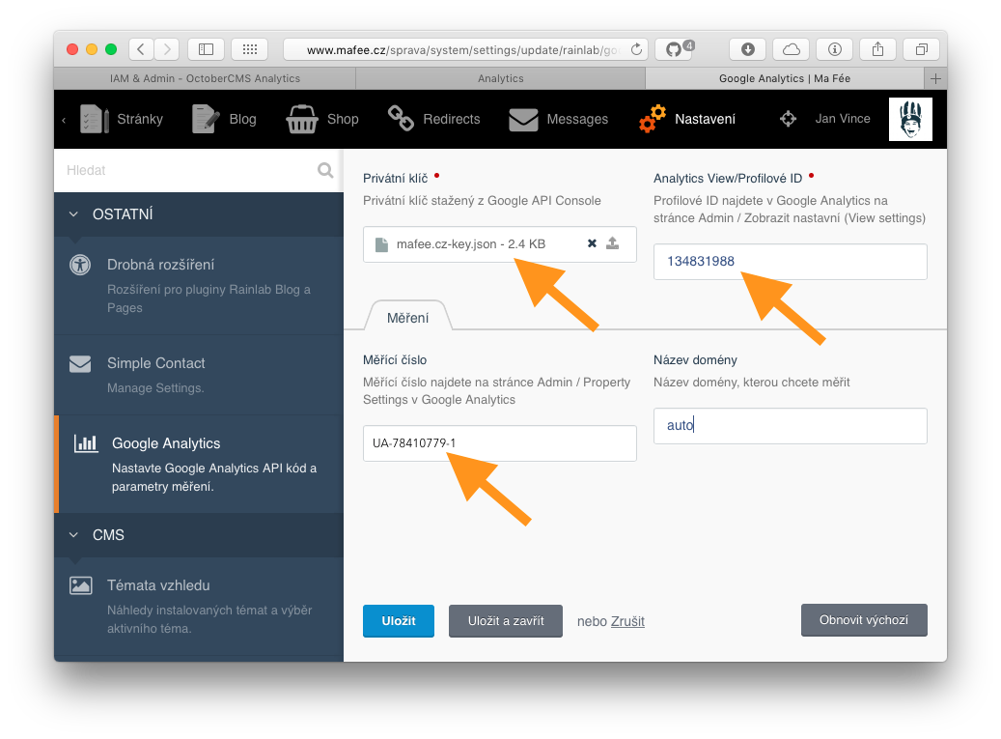
Task: Click the Obnovit výchozí button
Action: click(864, 620)
